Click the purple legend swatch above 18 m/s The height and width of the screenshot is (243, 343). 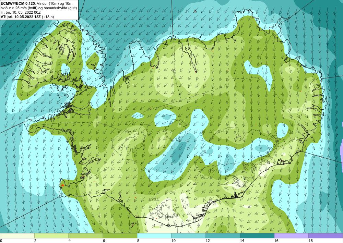pyautogui.click(x=326, y=236)
